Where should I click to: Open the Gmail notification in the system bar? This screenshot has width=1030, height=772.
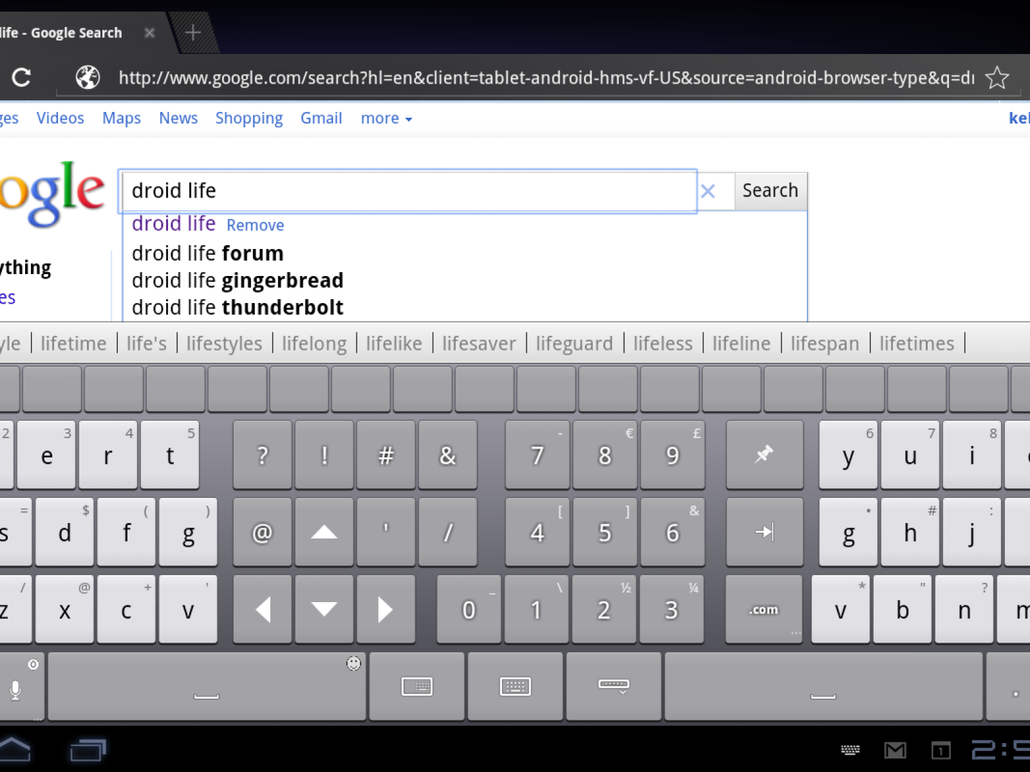(x=895, y=750)
